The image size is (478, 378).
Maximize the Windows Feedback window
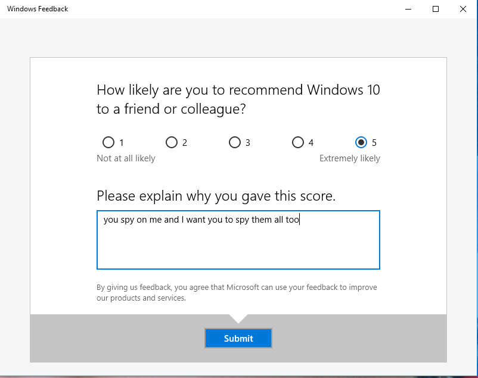click(x=436, y=9)
